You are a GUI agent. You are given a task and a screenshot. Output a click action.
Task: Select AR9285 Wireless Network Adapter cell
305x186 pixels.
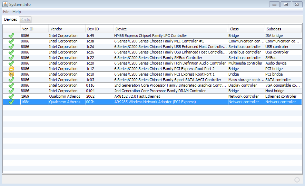(171, 102)
